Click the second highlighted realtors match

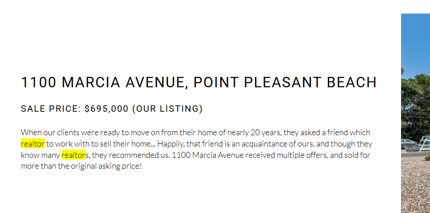click(74, 155)
